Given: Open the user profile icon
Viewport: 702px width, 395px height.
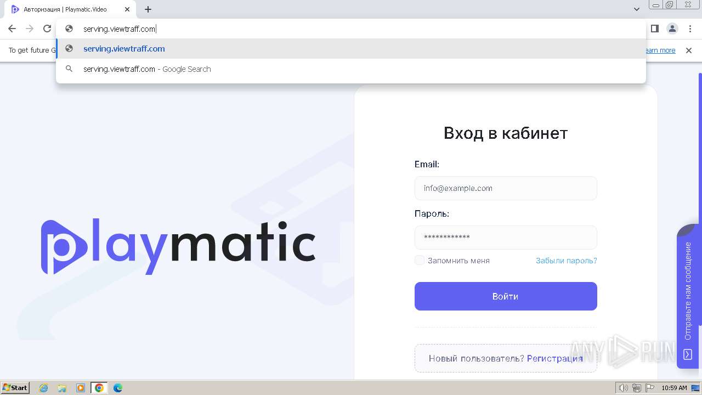Looking at the screenshot, I should 672,29.
